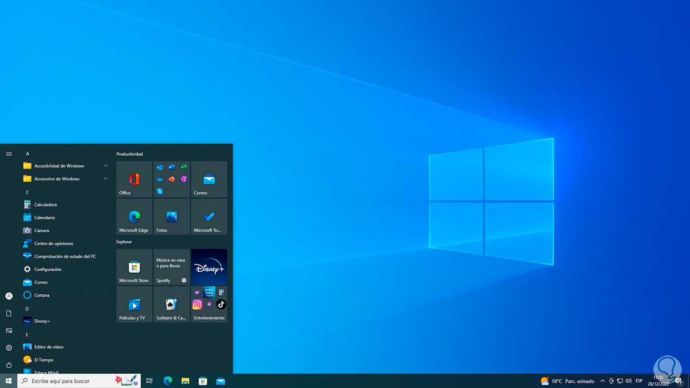Open Settings gear in Start sidebar

(9, 348)
